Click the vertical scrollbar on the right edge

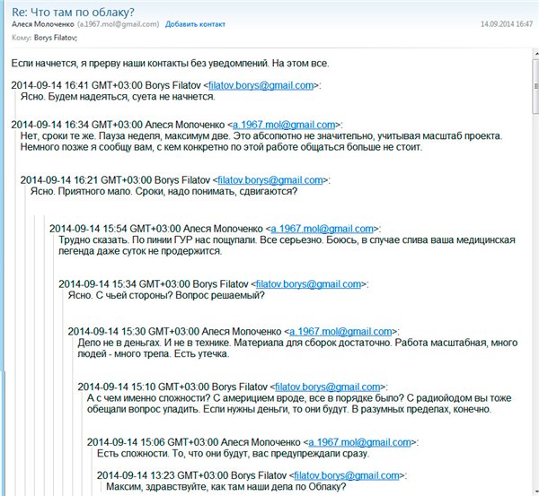click(534, 269)
